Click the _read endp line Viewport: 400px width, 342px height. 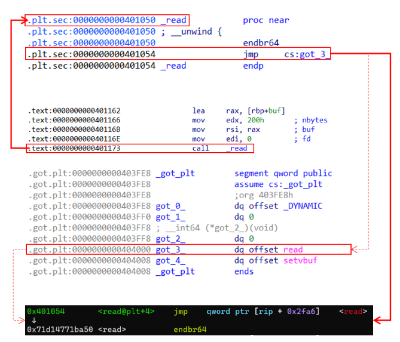point(173,66)
